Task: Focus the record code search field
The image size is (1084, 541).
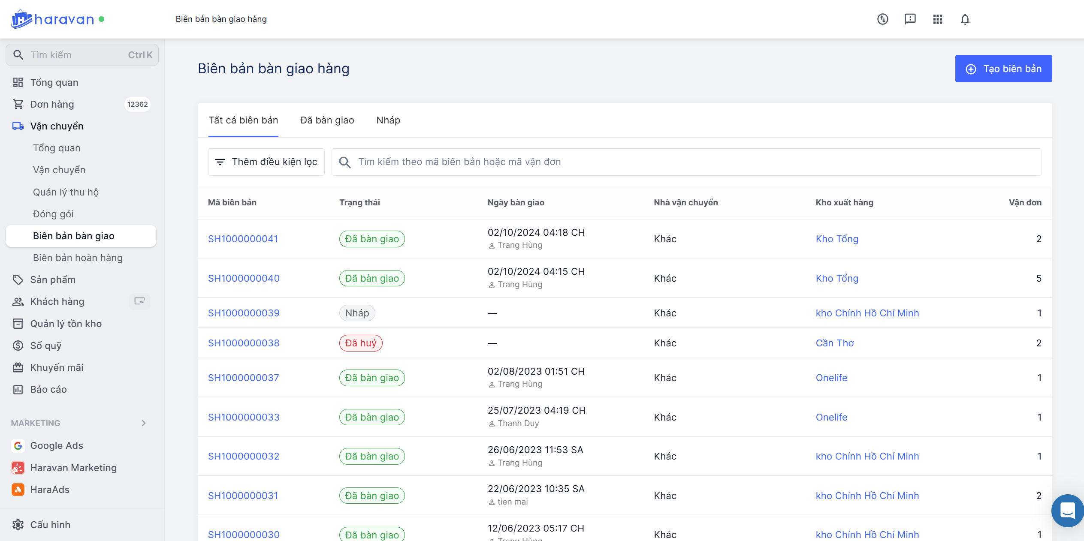Action: point(686,162)
